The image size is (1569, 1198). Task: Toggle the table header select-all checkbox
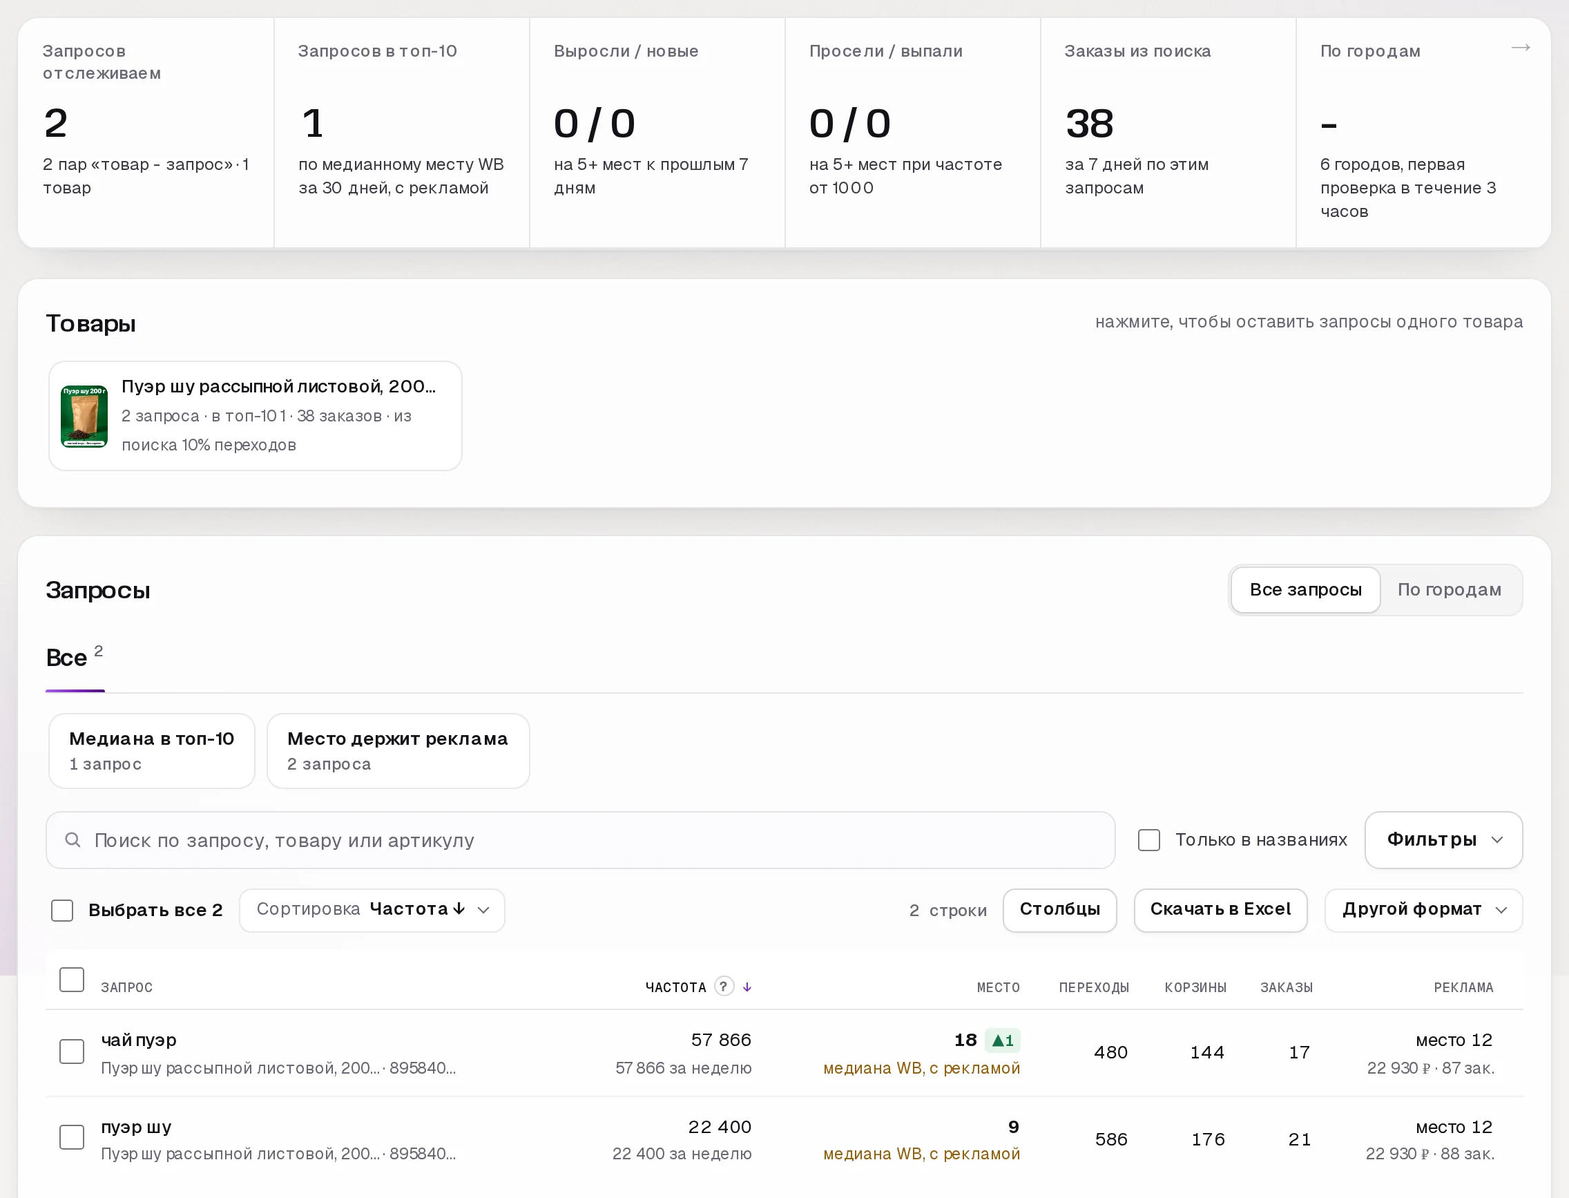[x=71, y=979]
